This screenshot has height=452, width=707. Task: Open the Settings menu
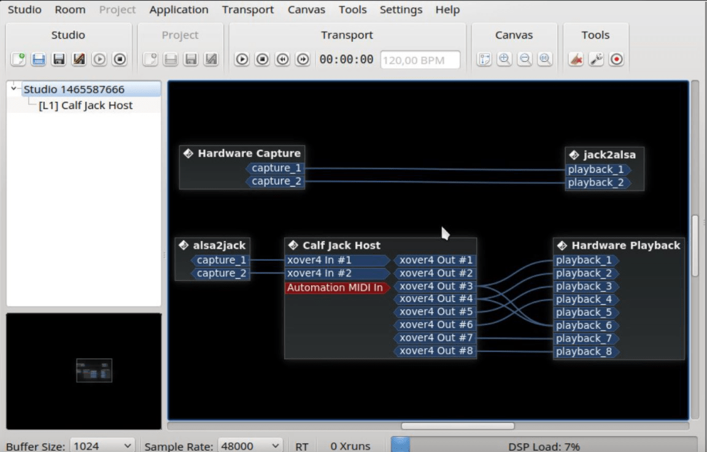[401, 9]
